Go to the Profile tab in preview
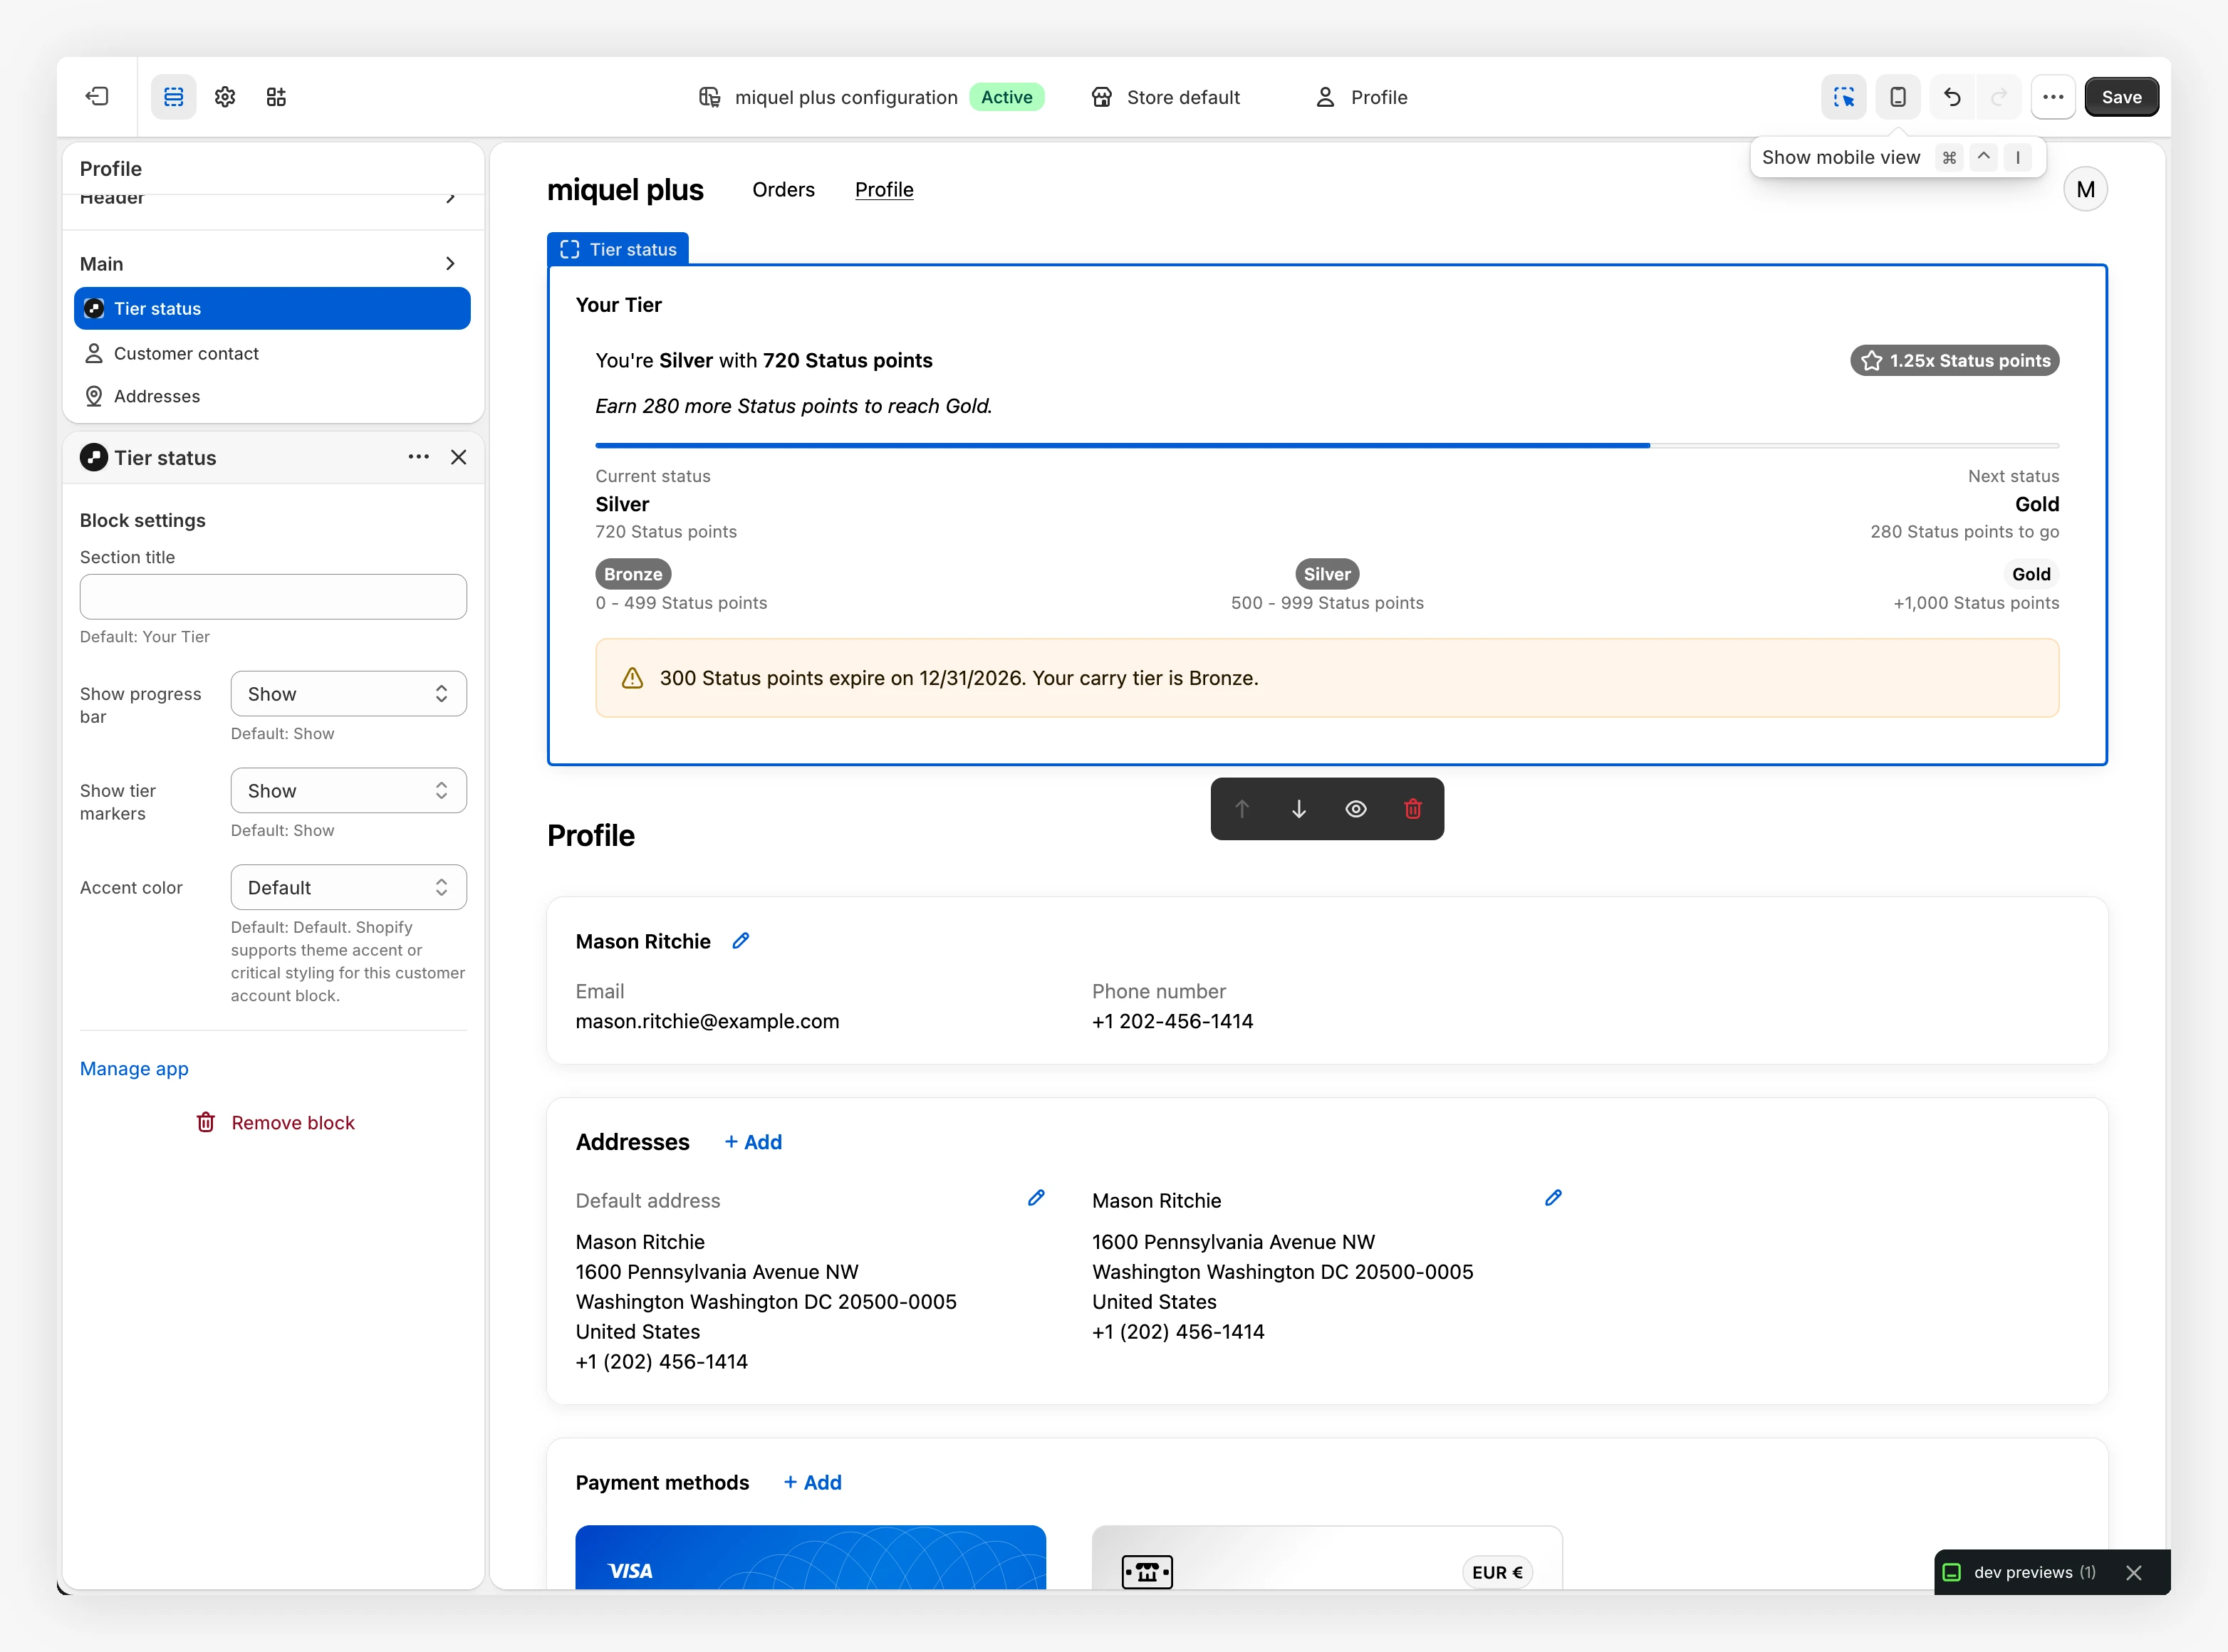Viewport: 2228px width, 1652px height. click(884, 190)
